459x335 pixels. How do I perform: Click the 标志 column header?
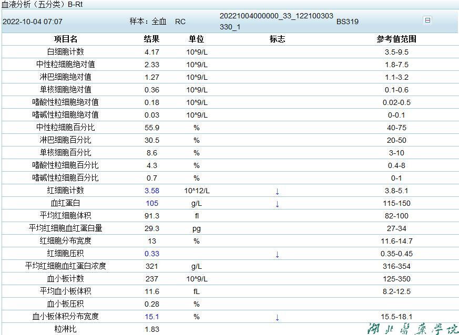pos(277,39)
